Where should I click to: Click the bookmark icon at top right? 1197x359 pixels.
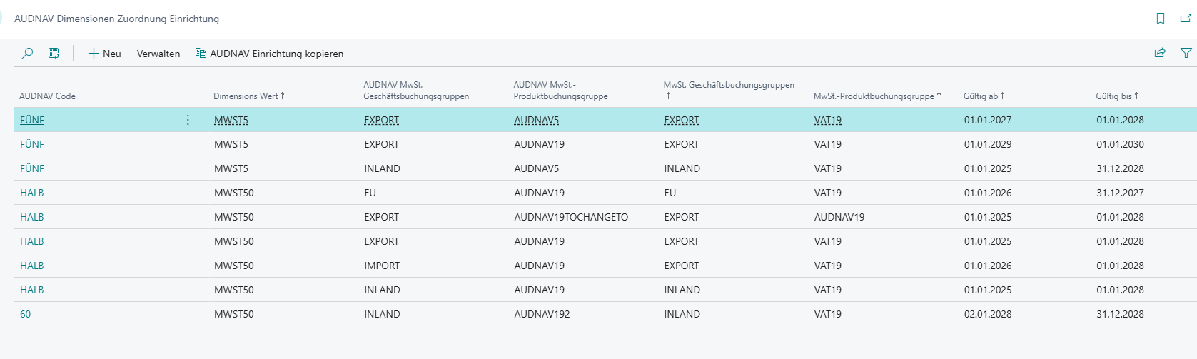pos(1161,19)
